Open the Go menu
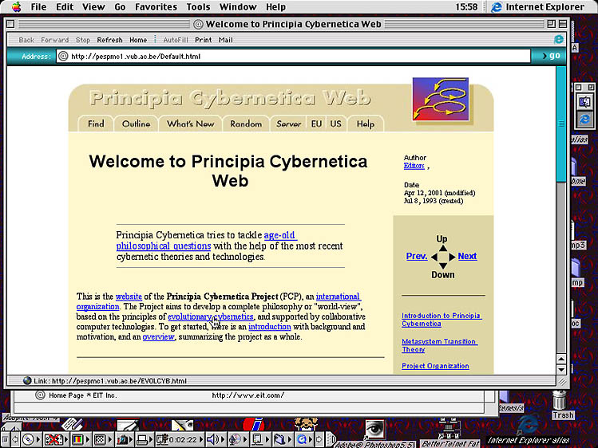Viewport: 598px width, 448px height. click(x=120, y=7)
